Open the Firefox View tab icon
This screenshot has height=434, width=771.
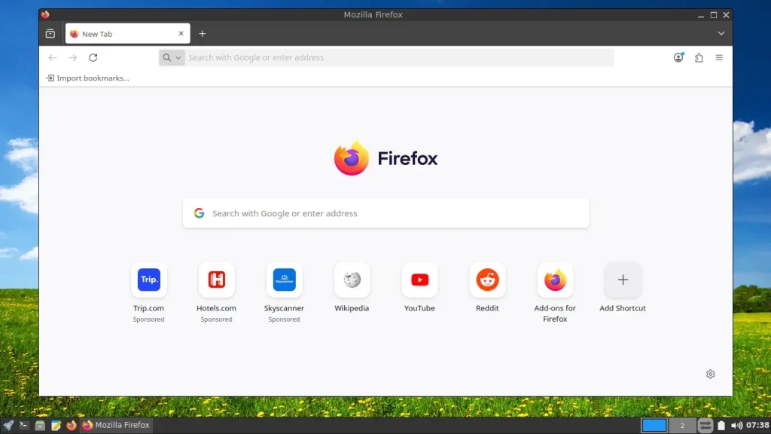pyautogui.click(x=50, y=33)
